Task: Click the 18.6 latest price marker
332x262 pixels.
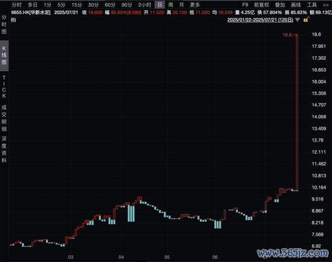Action: pos(287,35)
